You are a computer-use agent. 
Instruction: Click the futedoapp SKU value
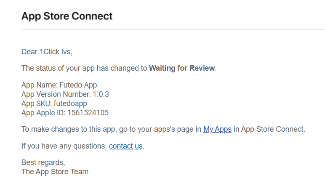(x=70, y=104)
